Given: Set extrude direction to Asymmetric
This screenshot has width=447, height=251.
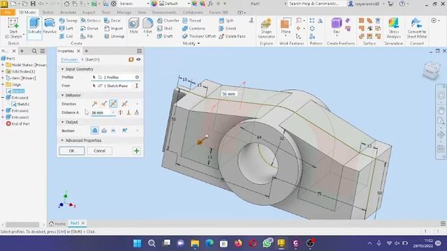Looking at the screenshot, I should (x=124, y=104).
